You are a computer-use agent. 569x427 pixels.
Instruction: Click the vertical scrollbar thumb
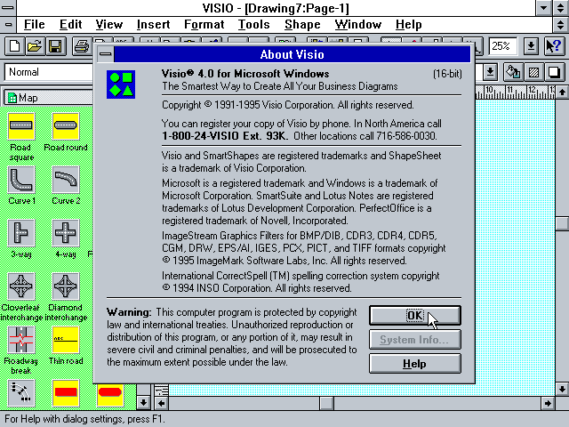(562, 223)
